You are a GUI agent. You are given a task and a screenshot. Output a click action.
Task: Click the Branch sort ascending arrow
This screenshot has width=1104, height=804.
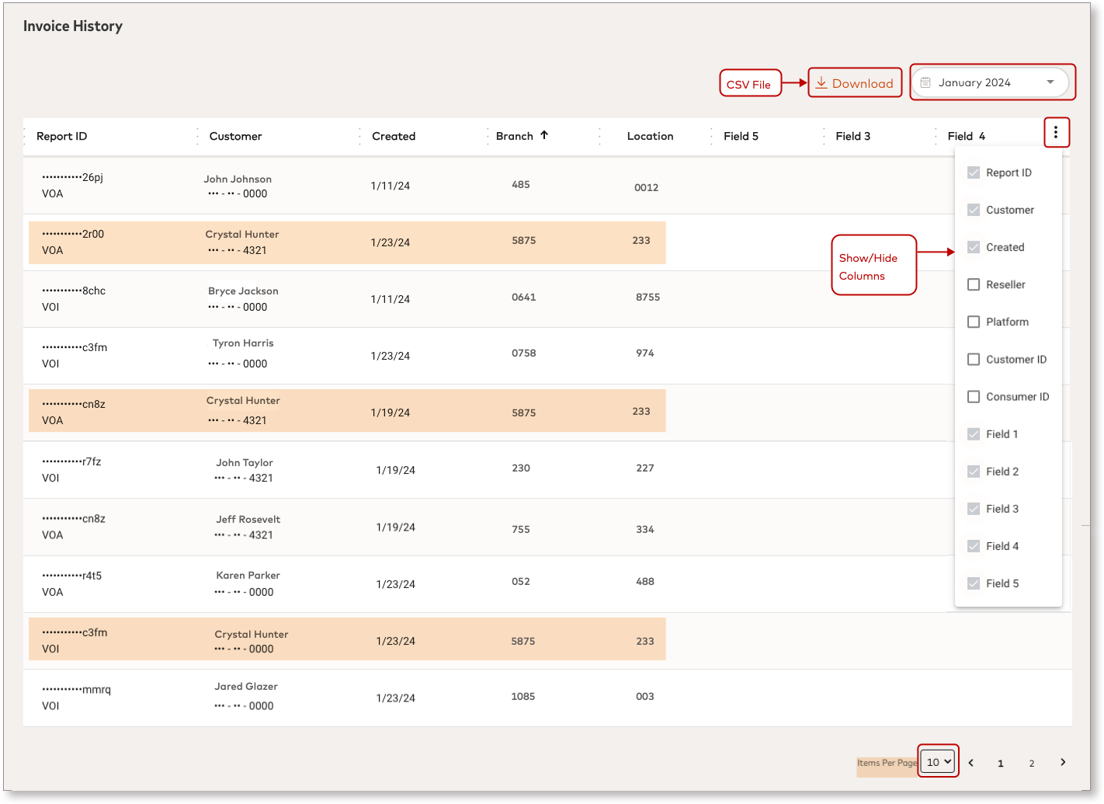544,135
